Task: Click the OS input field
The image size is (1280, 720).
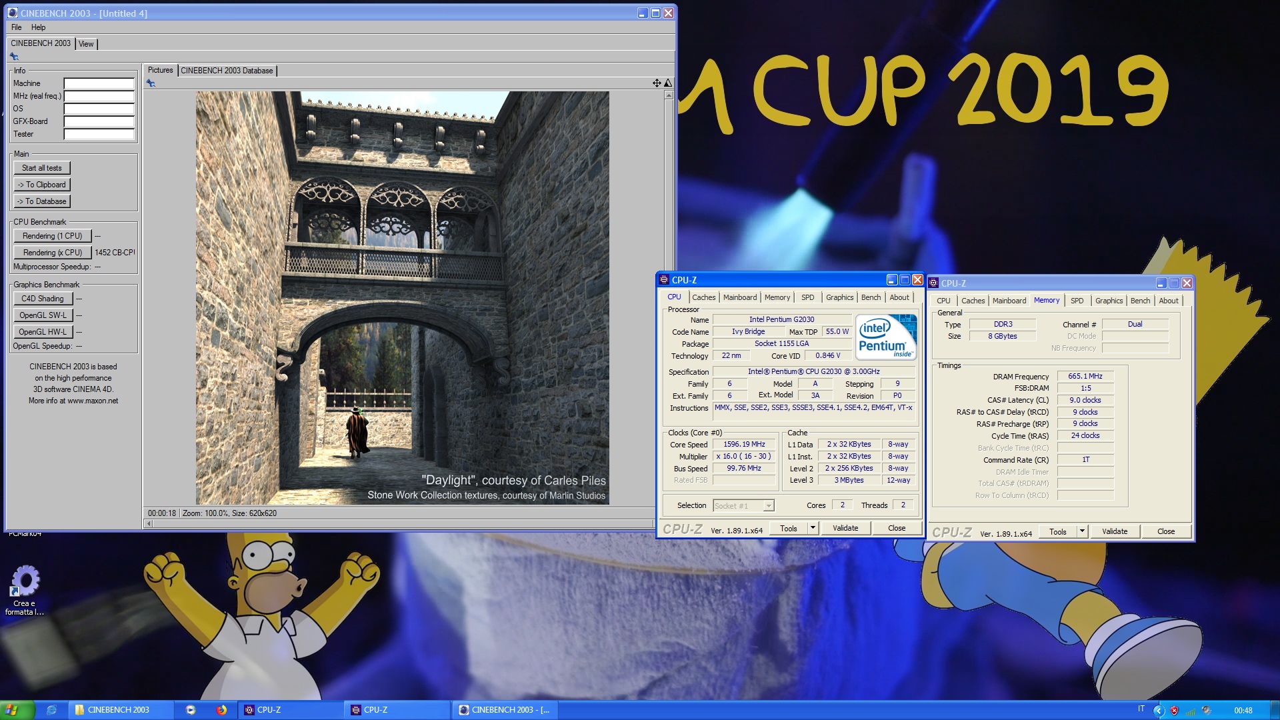Action: pos(99,109)
